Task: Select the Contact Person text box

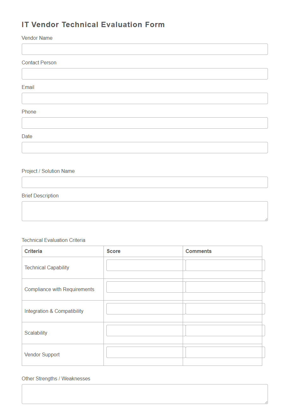Action: point(145,74)
